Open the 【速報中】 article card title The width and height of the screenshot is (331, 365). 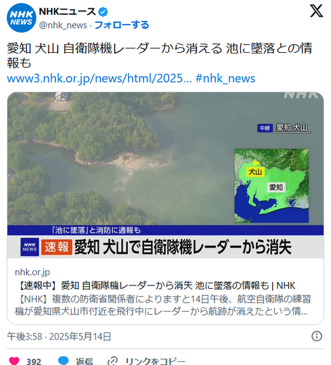click(157, 286)
